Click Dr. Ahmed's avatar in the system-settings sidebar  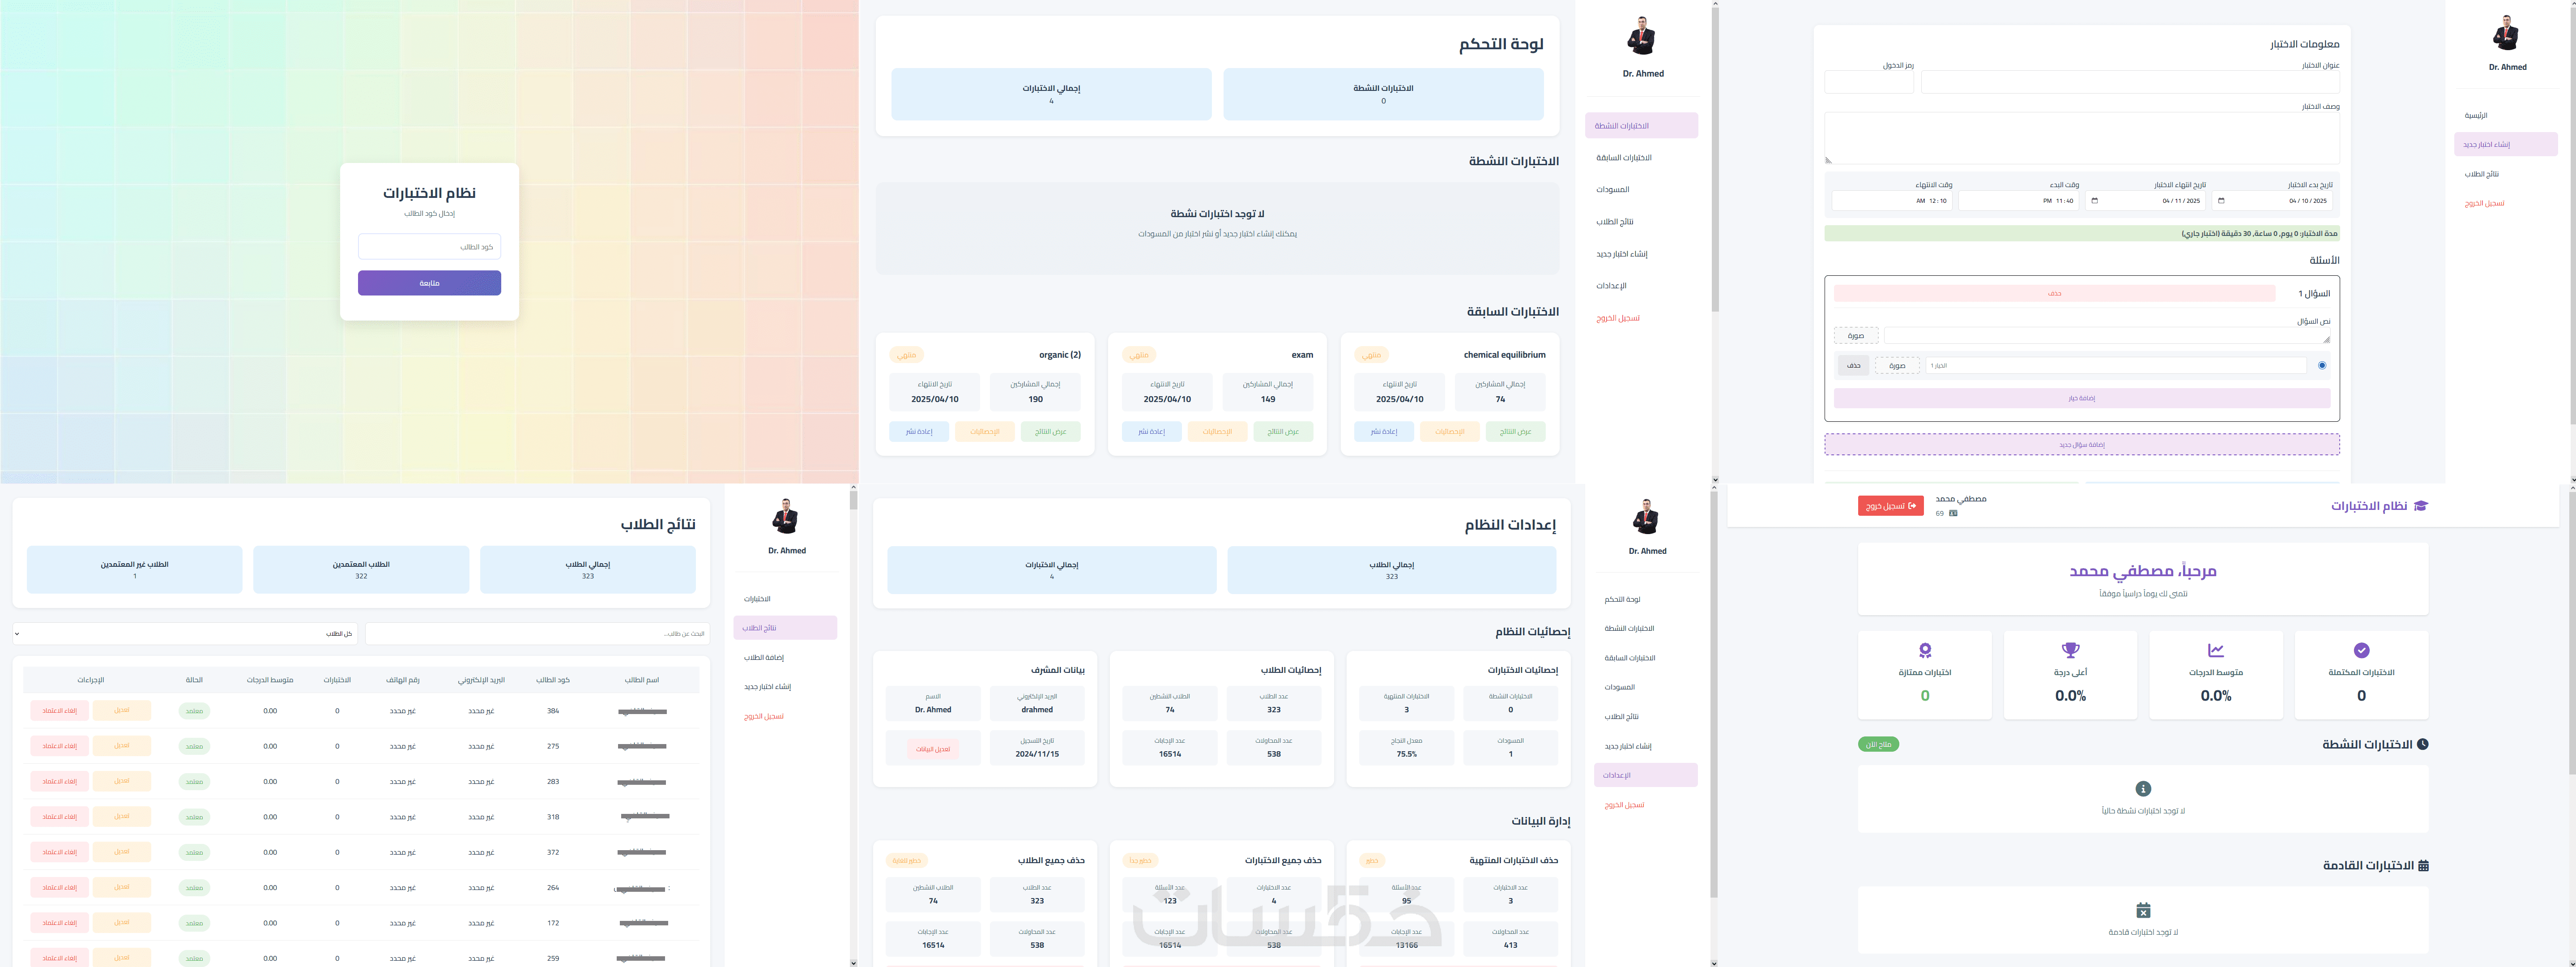1646,516
